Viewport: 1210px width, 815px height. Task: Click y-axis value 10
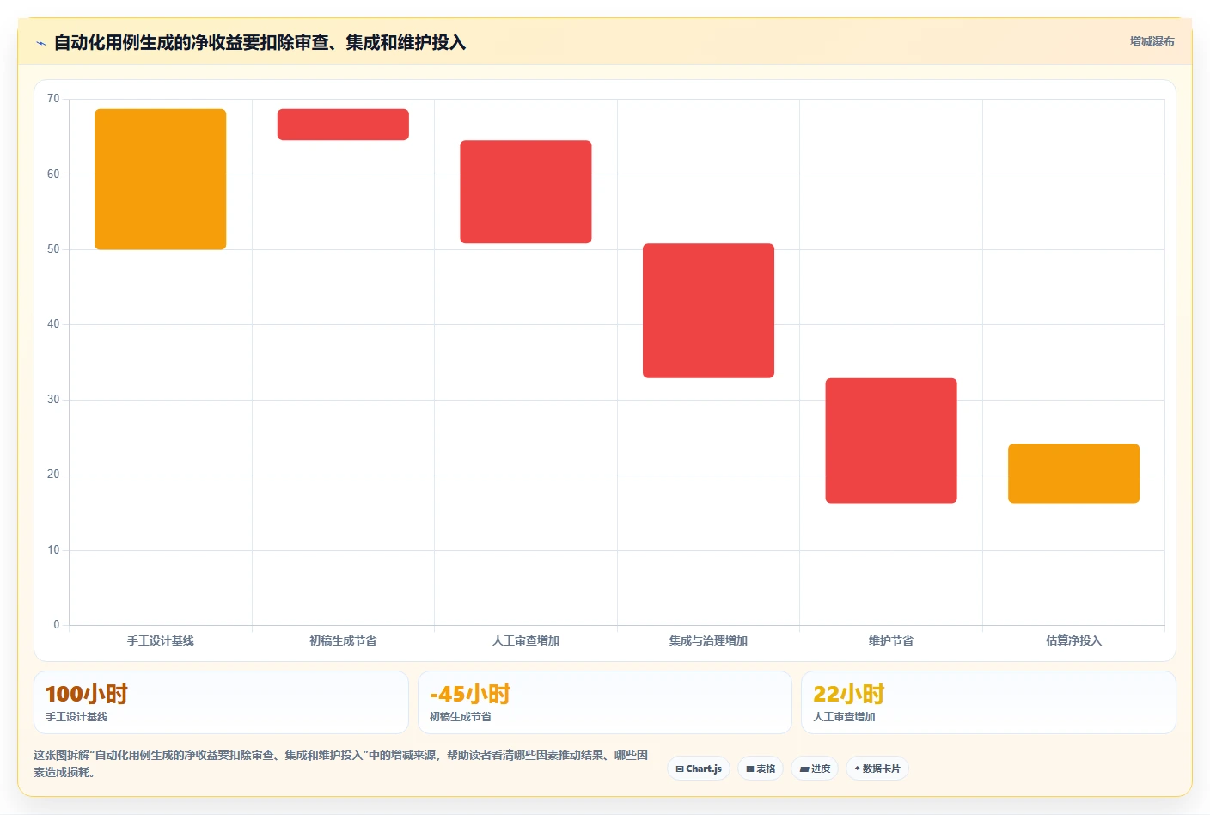click(x=53, y=550)
